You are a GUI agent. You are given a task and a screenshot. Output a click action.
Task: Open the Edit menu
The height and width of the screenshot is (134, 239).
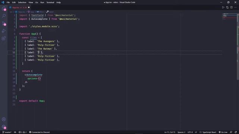point(14,3)
